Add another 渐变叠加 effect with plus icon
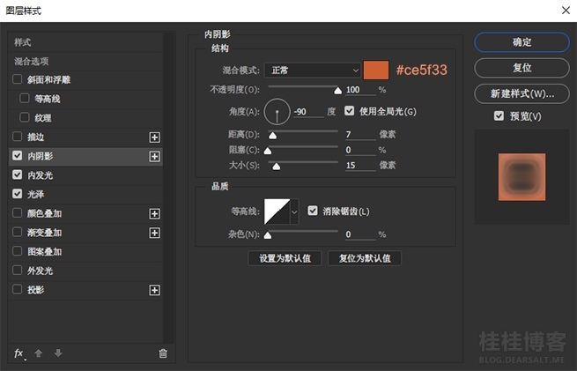The image size is (577, 371). click(x=154, y=233)
